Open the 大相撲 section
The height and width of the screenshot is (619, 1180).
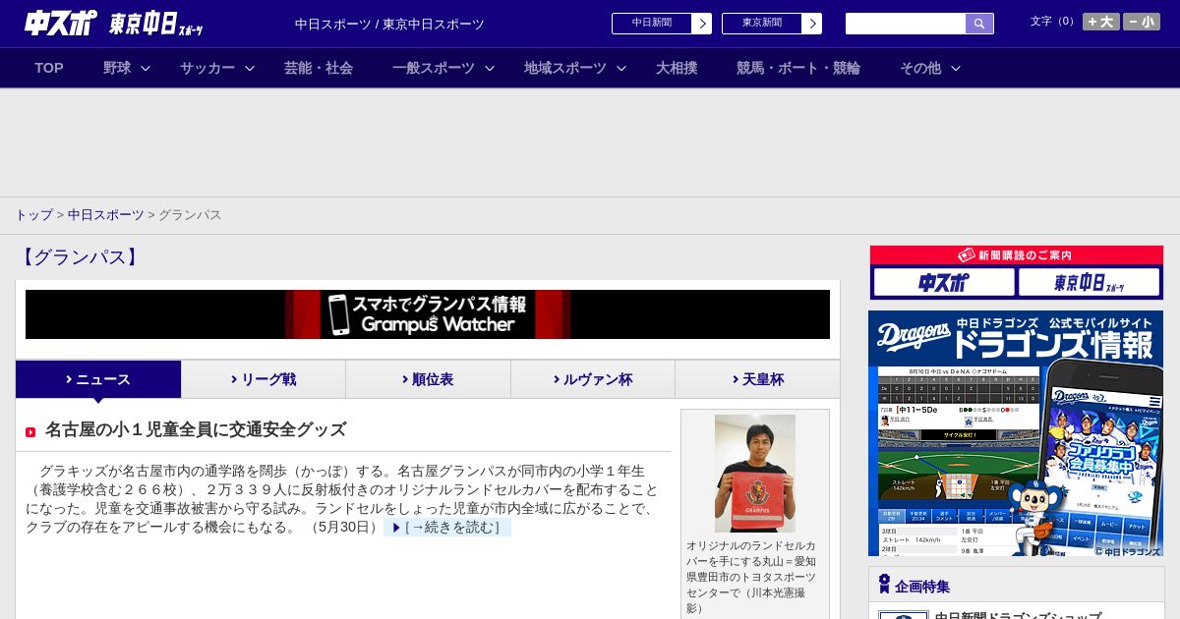coord(677,68)
